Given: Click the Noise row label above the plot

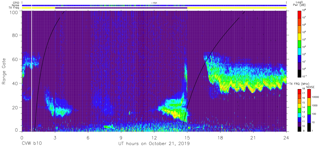Looking at the screenshot, I should tap(16, 5).
